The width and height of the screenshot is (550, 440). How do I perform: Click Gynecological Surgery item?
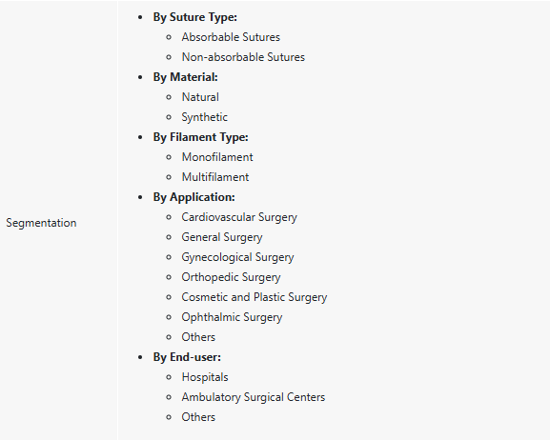(237, 257)
